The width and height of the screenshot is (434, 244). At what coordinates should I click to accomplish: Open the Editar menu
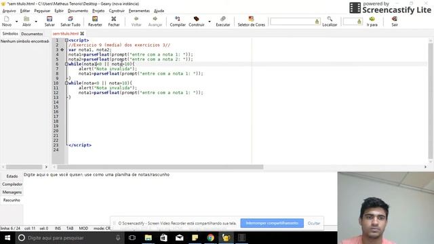click(25, 11)
